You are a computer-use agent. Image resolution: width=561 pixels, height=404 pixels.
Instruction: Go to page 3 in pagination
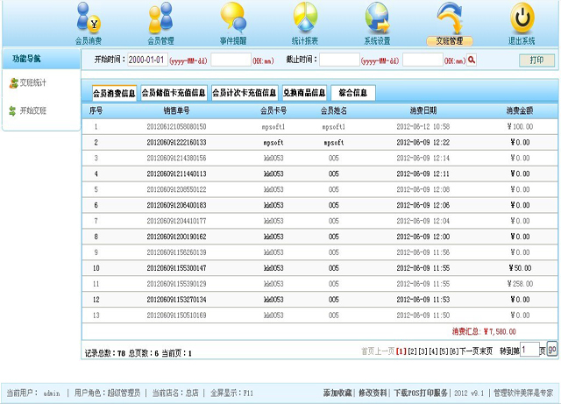click(423, 351)
